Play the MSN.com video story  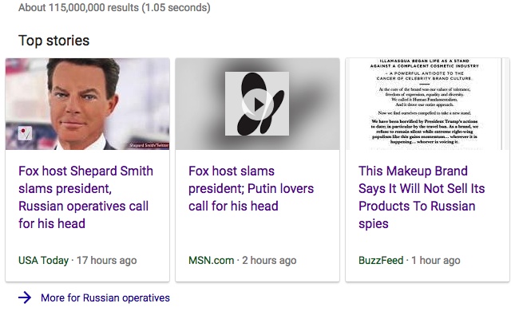coord(257,104)
